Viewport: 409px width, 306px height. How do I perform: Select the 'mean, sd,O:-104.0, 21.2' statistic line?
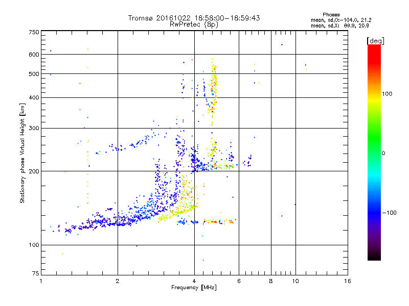click(x=341, y=20)
